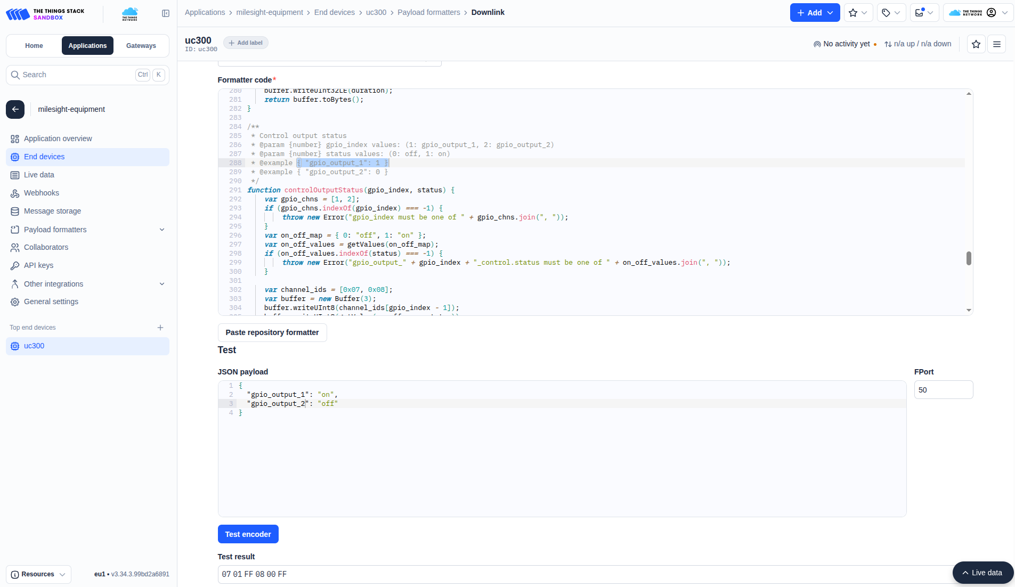Click the plus icon beside Top end devices
This screenshot has width=1015, height=587.
160,328
